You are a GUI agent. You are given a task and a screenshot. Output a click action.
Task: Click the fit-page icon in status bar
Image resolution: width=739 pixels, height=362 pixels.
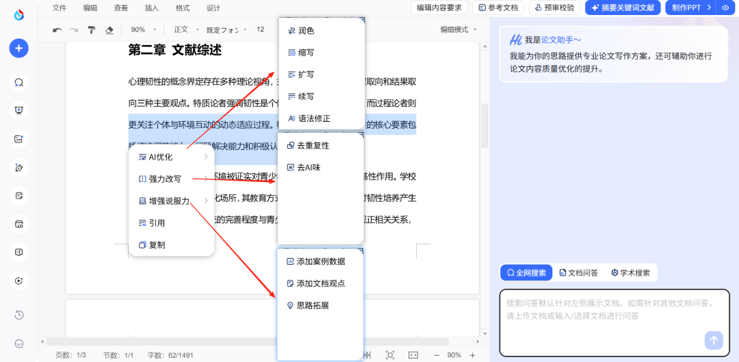click(x=390, y=355)
